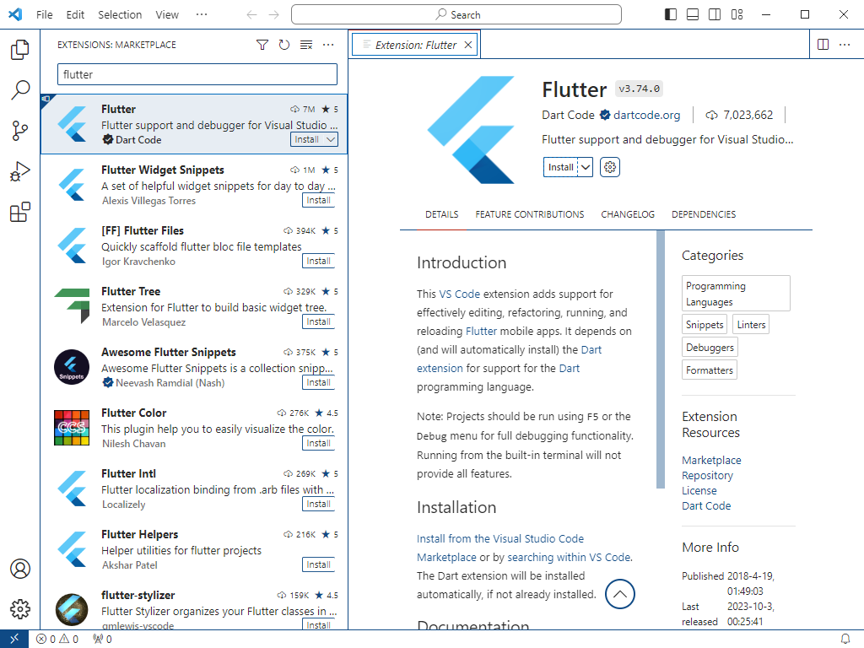Open the Marketplace resource link

pyautogui.click(x=711, y=460)
